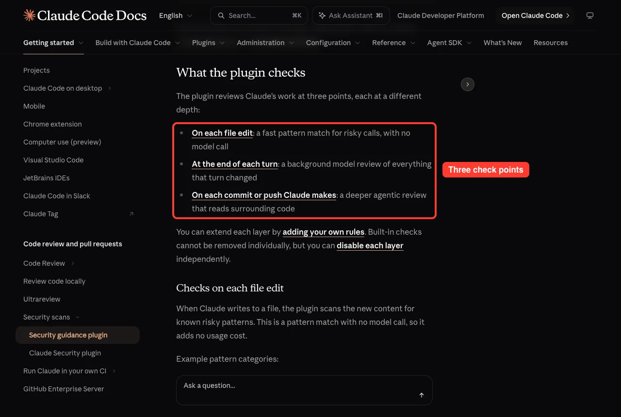Expand the Getting started menu
621x417 pixels.
pos(53,43)
